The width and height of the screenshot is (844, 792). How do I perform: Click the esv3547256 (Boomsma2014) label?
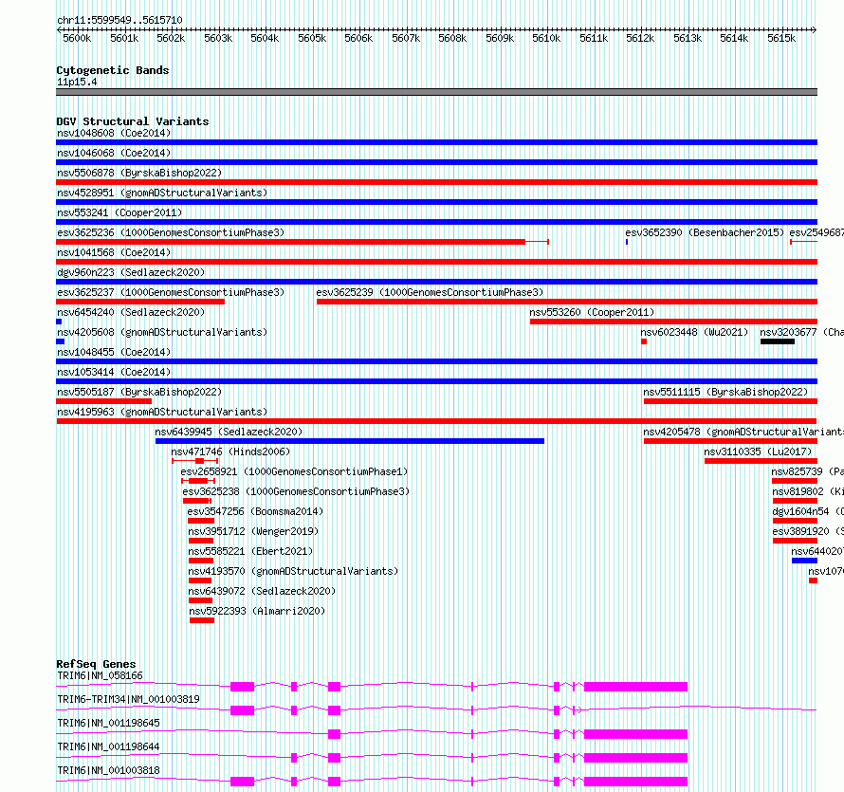coord(255,511)
